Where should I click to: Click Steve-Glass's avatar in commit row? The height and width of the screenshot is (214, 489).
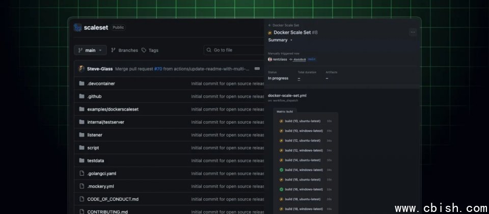pyautogui.click(x=81, y=69)
